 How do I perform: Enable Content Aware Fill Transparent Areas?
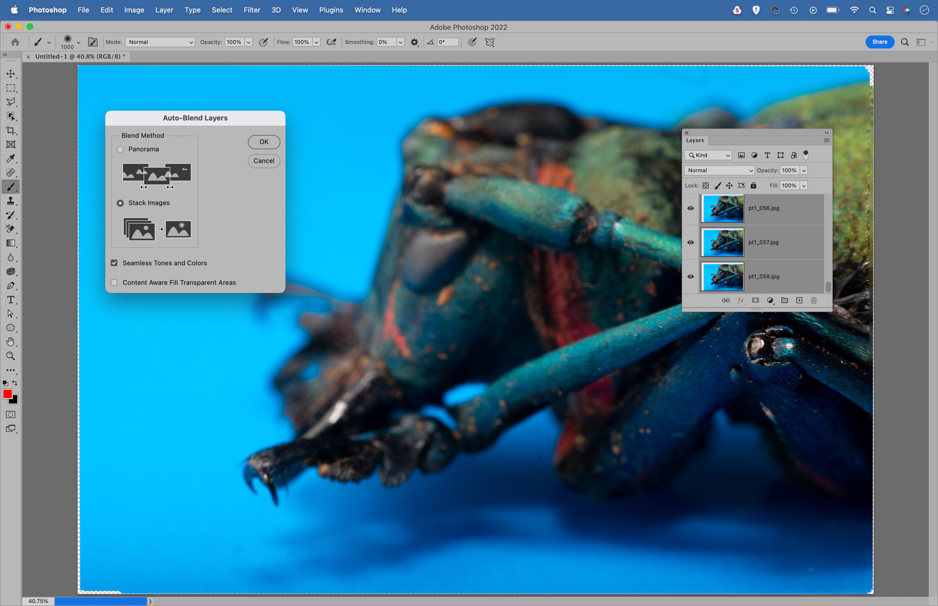click(114, 283)
